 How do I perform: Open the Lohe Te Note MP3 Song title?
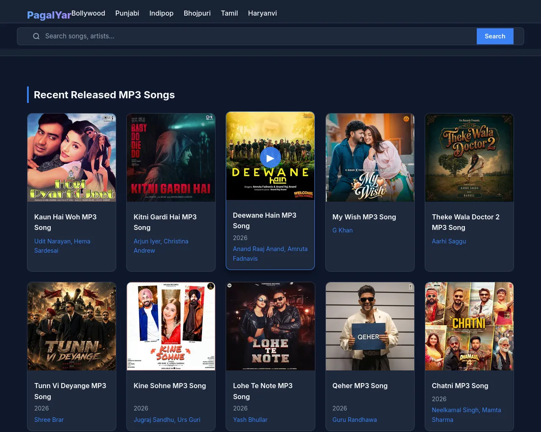coord(263,391)
